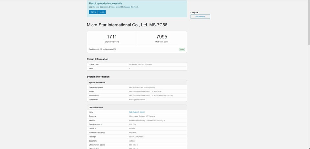This screenshot has height=149, width=310.
Task: Click the Geekbench 6.2.0 version text
Action: 103,49
